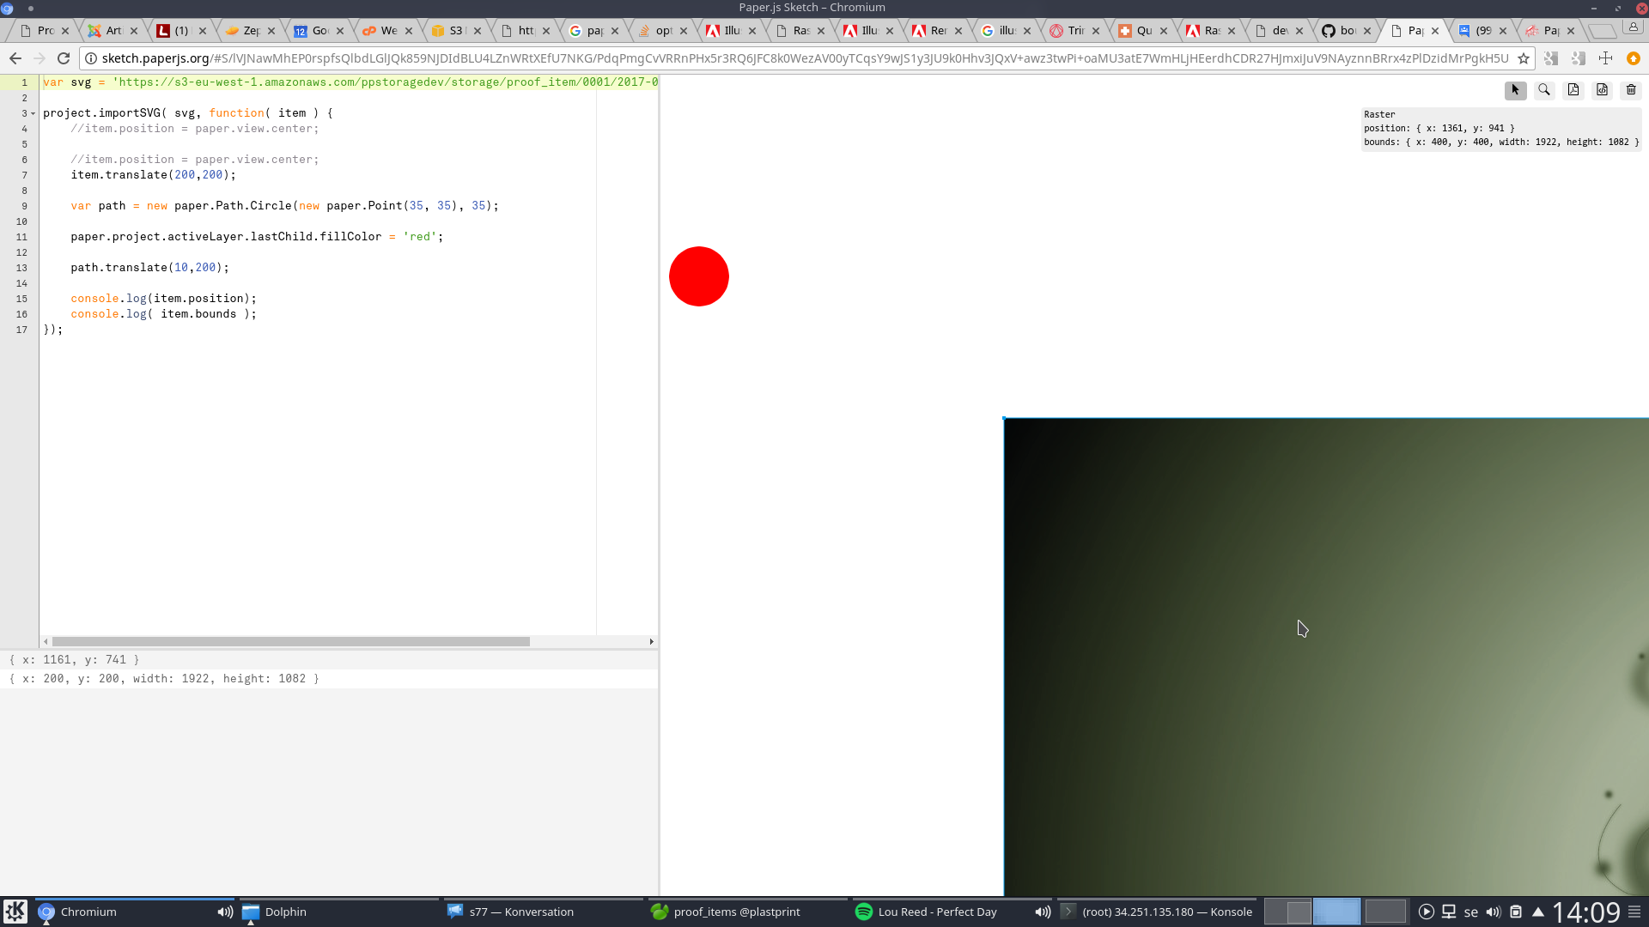Export the sketch as PDF
The width and height of the screenshot is (1649, 927).
tap(1573, 90)
